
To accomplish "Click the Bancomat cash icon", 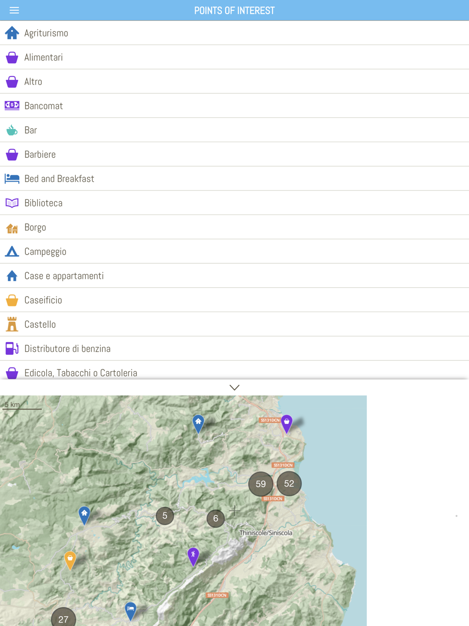I will [12, 106].
